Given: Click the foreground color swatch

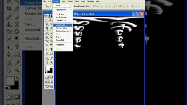Looking at the screenshot, I should click(47, 68).
